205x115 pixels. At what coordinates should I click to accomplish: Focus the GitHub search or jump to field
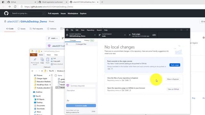pos(28,13)
